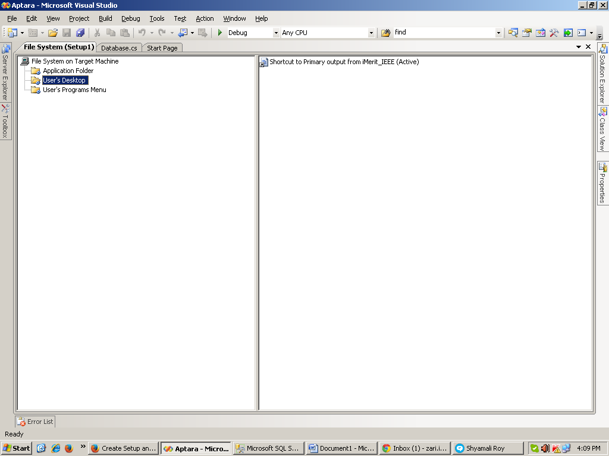Open the View menu
The height and width of the screenshot is (456, 609).
tap(53, 18)
